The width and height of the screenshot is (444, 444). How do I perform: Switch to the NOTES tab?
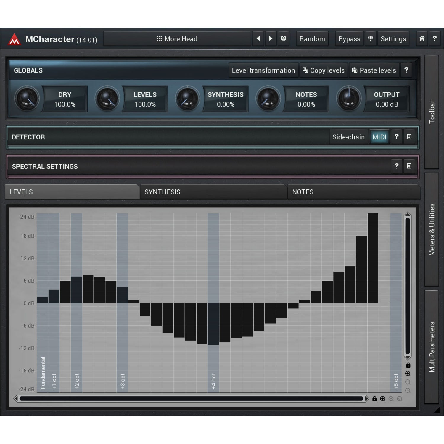[354, 192]
